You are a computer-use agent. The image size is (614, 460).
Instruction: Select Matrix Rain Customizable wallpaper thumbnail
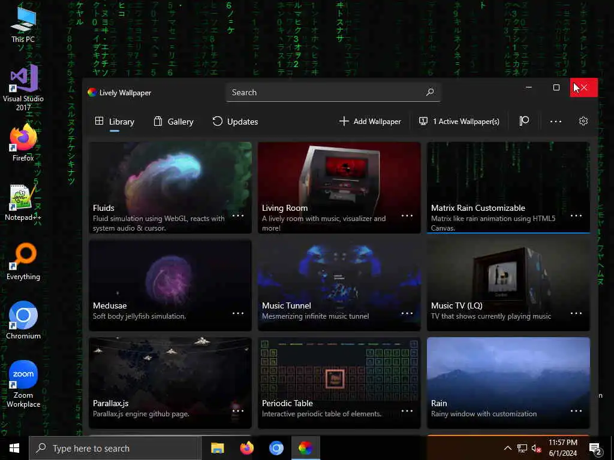[508, 187]
